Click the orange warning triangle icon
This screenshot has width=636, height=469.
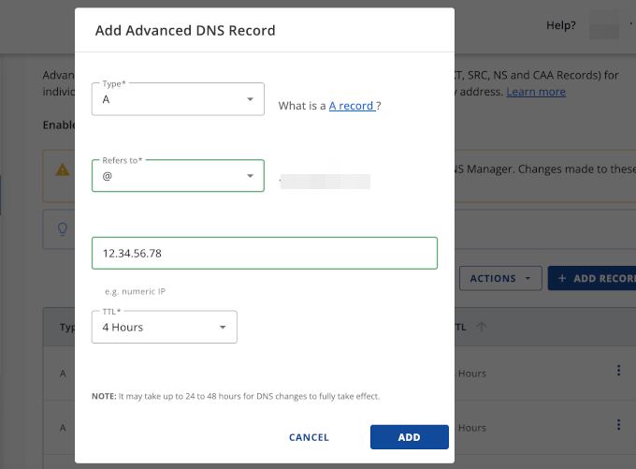(63, 170)
